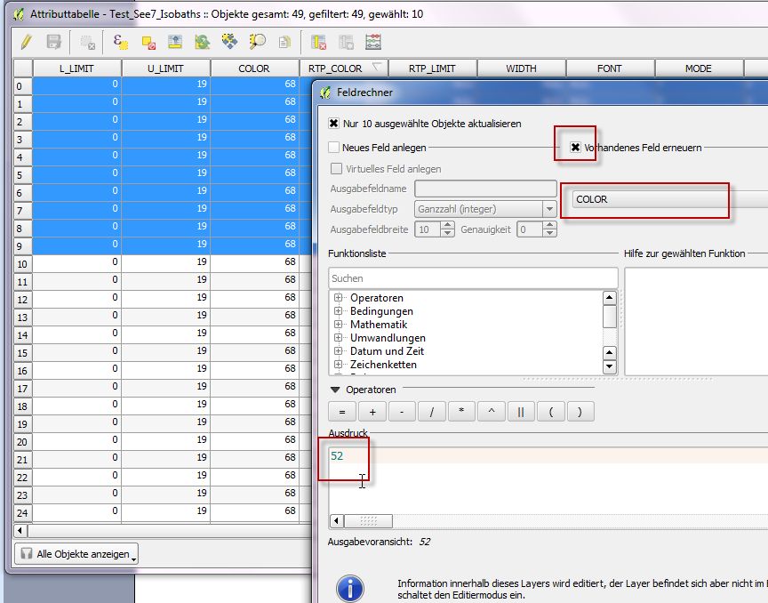The height and width of the screenshot is (603, 768).
Task: Select the Zeichenketten function category
Action: pos(383,365)
